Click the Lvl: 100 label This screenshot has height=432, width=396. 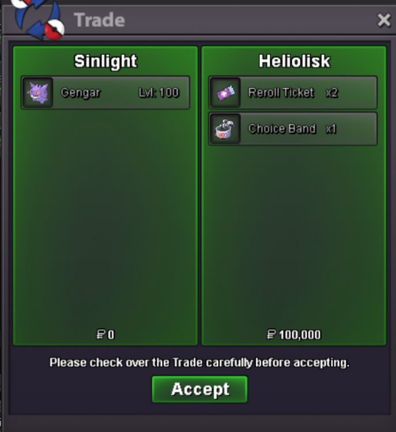159,93
